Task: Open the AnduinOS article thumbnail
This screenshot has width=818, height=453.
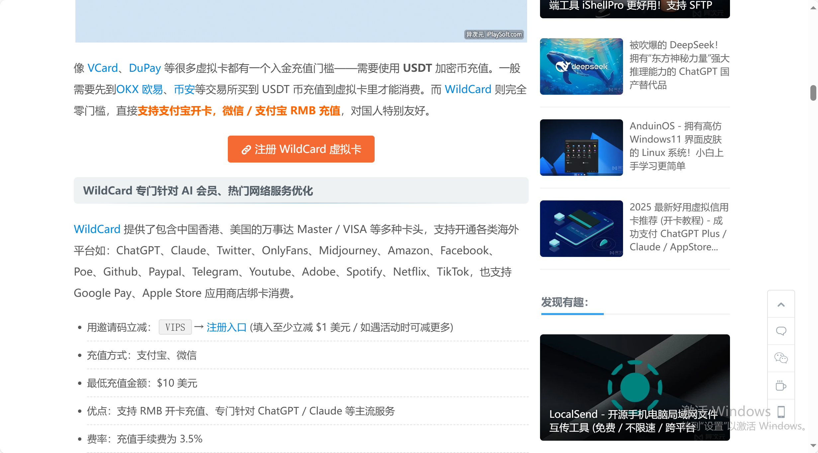Action: coord(581,147)
